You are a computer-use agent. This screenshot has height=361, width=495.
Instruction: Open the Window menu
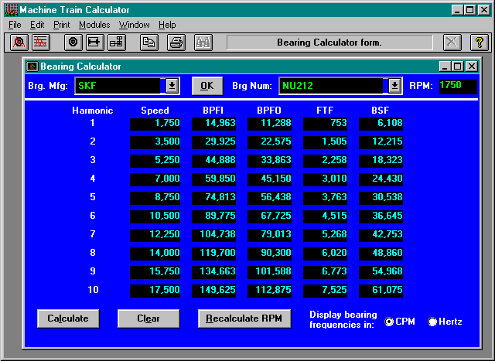(134, 25)
